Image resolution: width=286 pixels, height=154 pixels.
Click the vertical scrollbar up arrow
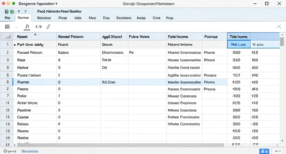point(282,35)
